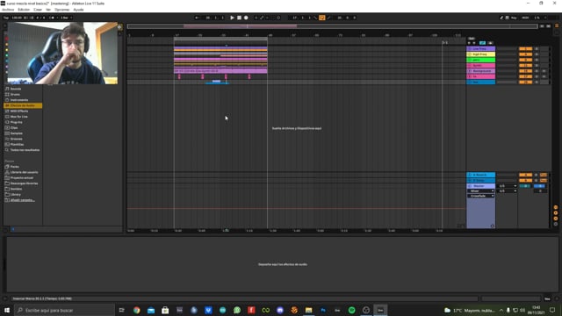Select the highlighted Efectos de Audio category

[23, 105]
